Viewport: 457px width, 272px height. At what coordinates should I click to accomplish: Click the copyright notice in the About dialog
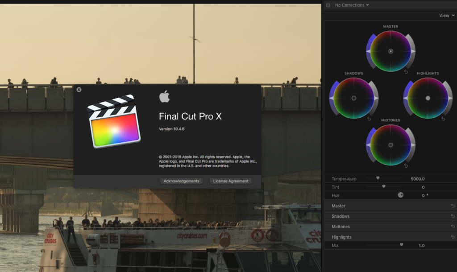click(208, 161)
